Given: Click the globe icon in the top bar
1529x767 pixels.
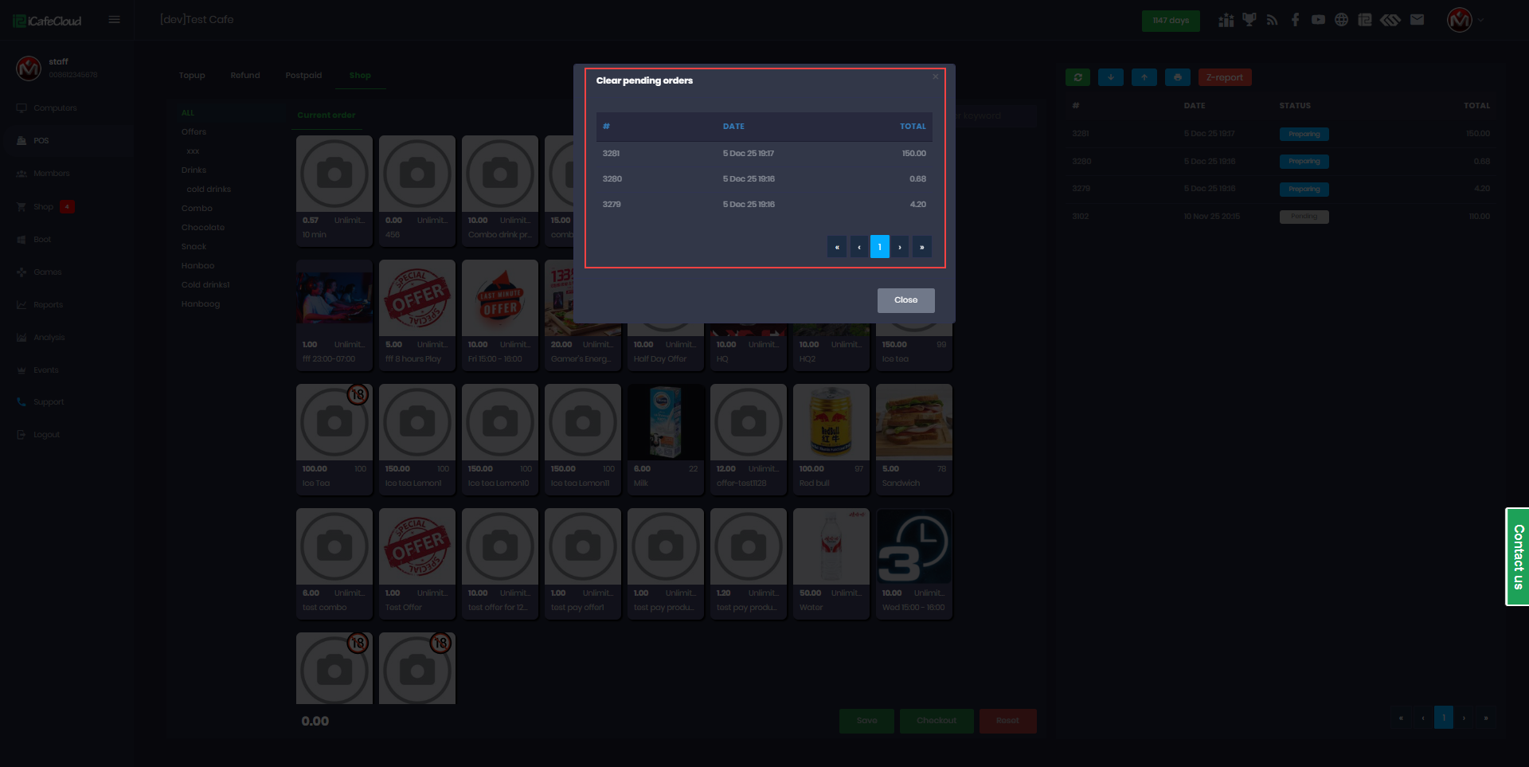Looking at the screenshot, I should pyautogui.click(x=1342, y=20).
